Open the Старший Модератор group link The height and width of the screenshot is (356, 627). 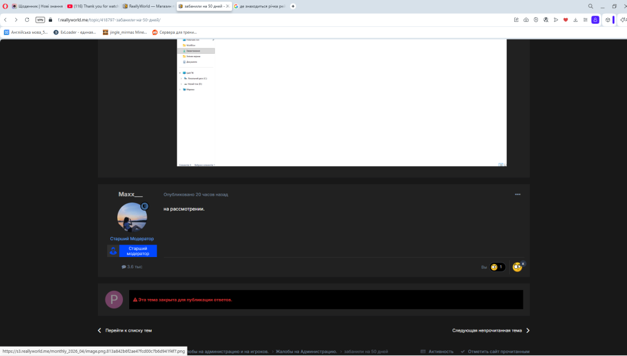click(x=132, y=239)
